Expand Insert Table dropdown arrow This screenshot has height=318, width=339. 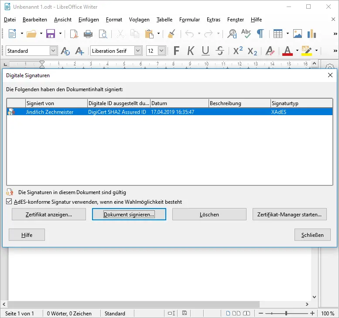coord(288,34)
